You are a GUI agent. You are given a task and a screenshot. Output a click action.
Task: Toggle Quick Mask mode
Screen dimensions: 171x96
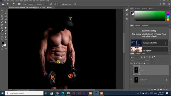[2, 49]
